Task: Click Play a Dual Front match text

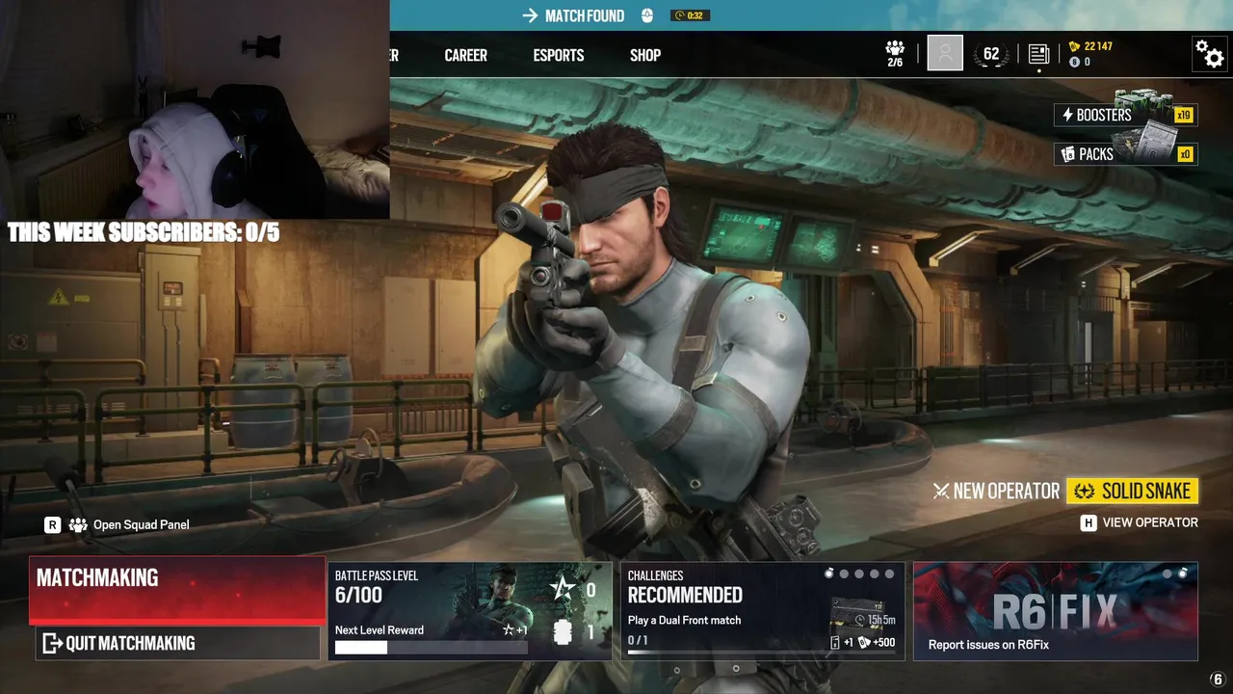Action: [x=684, y=620]
